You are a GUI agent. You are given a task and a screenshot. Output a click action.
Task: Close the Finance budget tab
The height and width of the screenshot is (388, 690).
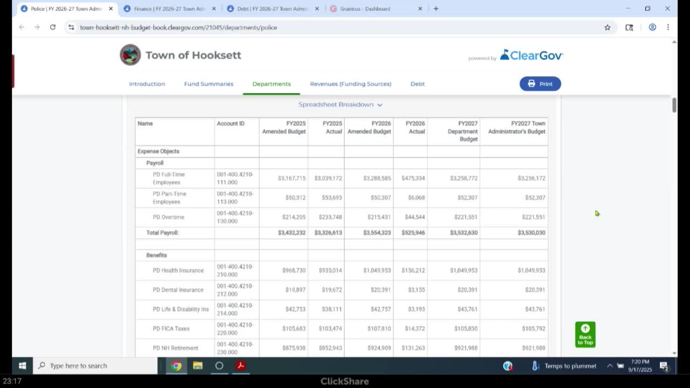click(213, 9)
